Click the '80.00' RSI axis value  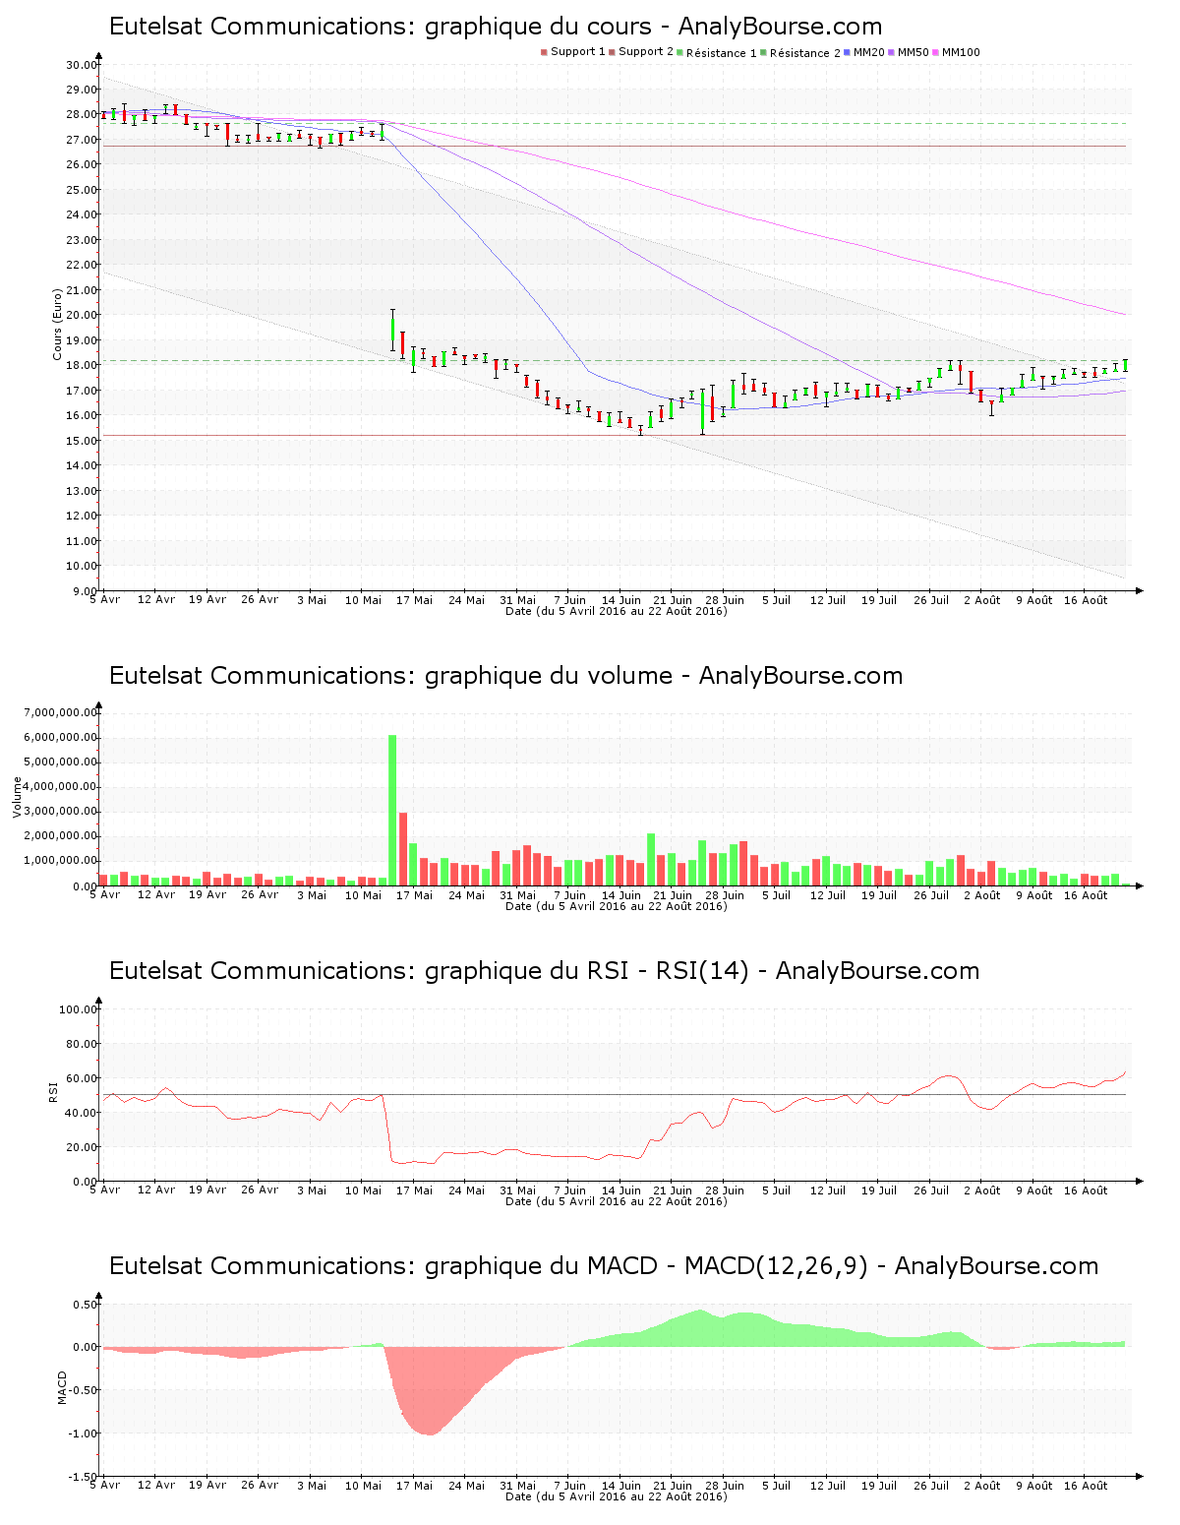(82, 1044)
